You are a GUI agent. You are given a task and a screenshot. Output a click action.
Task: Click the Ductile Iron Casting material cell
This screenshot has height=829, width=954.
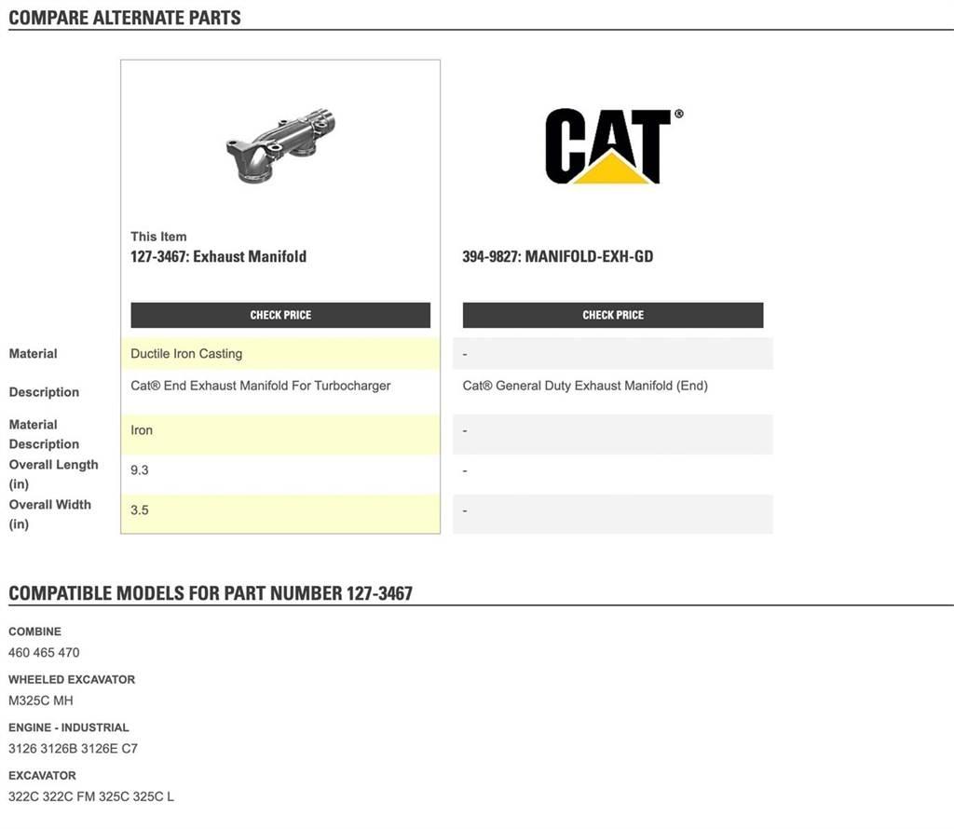[x=186, y=353]
